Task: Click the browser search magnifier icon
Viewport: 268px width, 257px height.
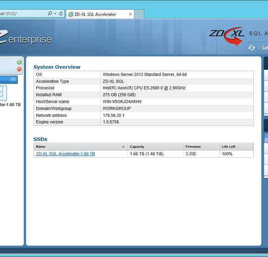Action: pos(50,13)
